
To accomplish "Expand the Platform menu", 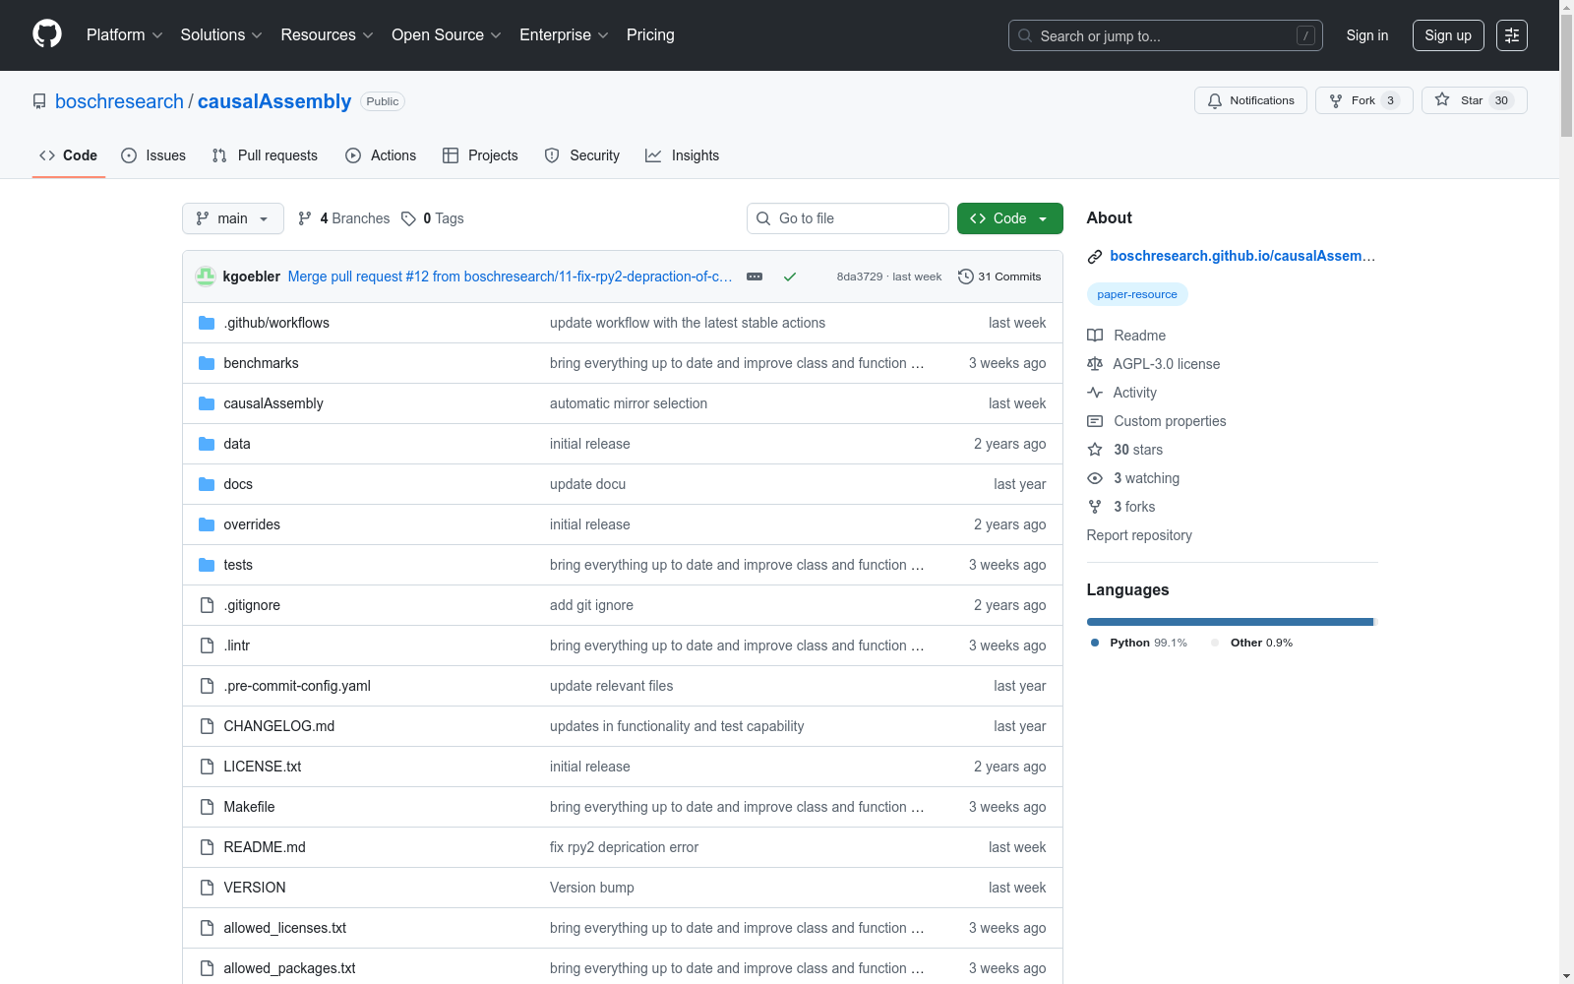I will pos(125,35).
